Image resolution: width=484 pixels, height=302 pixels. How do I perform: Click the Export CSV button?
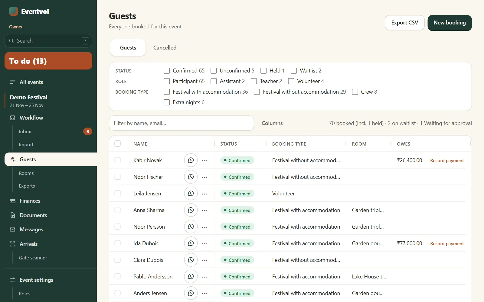(404, 23)
